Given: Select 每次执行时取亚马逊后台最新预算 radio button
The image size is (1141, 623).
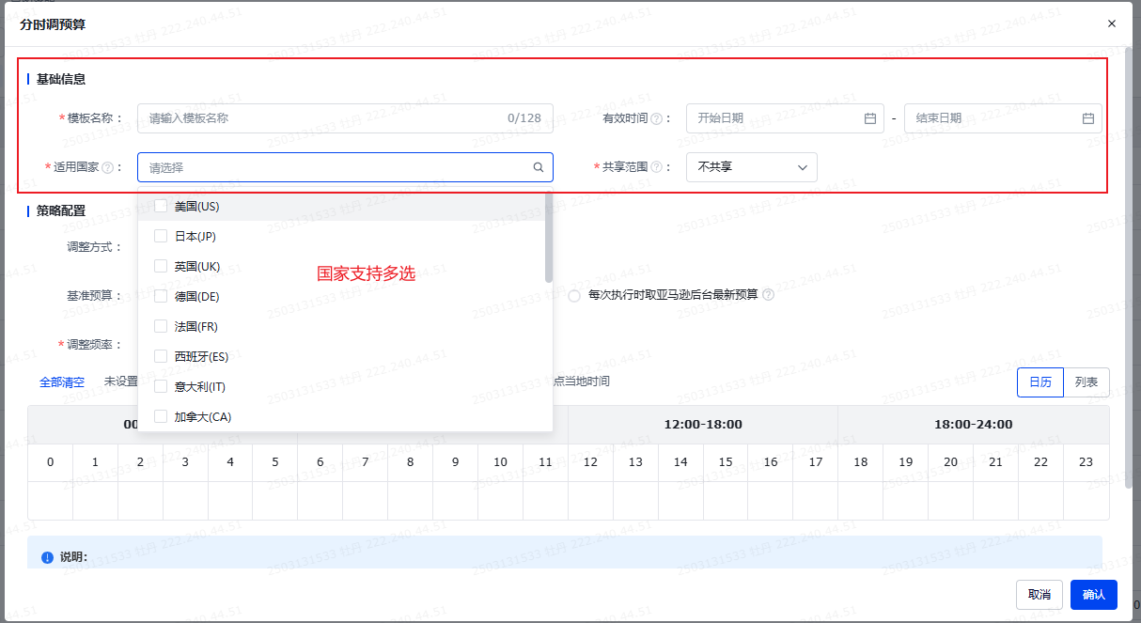Looking at the screenshot, I should tap(574, 296).
